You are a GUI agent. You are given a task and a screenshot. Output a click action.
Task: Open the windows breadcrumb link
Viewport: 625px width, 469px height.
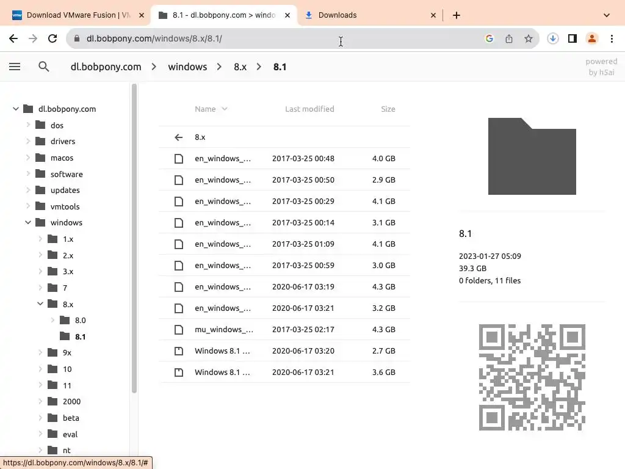pyautogui.click(x=187, y=67)
